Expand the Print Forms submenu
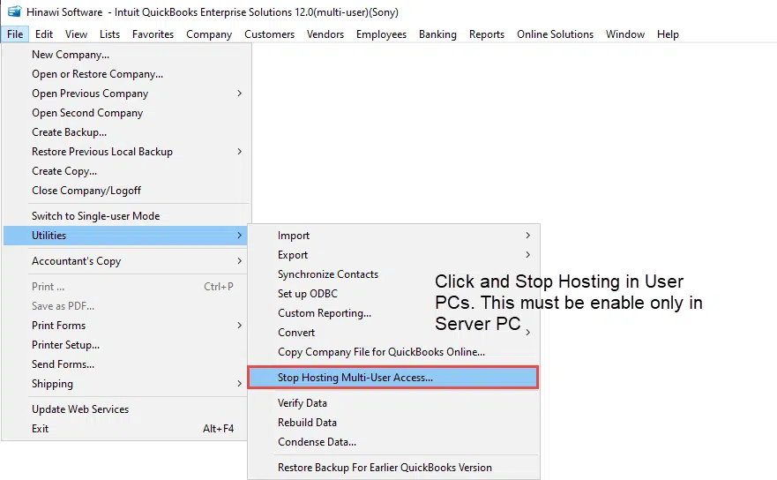The height and width of the screenshot is (480, 777). [x=126, y=326]
